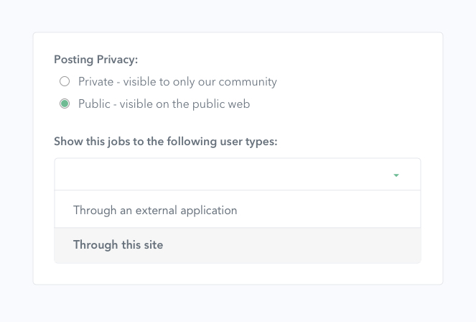Viewport: 476px width, 322px height.
Task: Select the bold 'Through this site' row
Action: (x=238, y=245)
